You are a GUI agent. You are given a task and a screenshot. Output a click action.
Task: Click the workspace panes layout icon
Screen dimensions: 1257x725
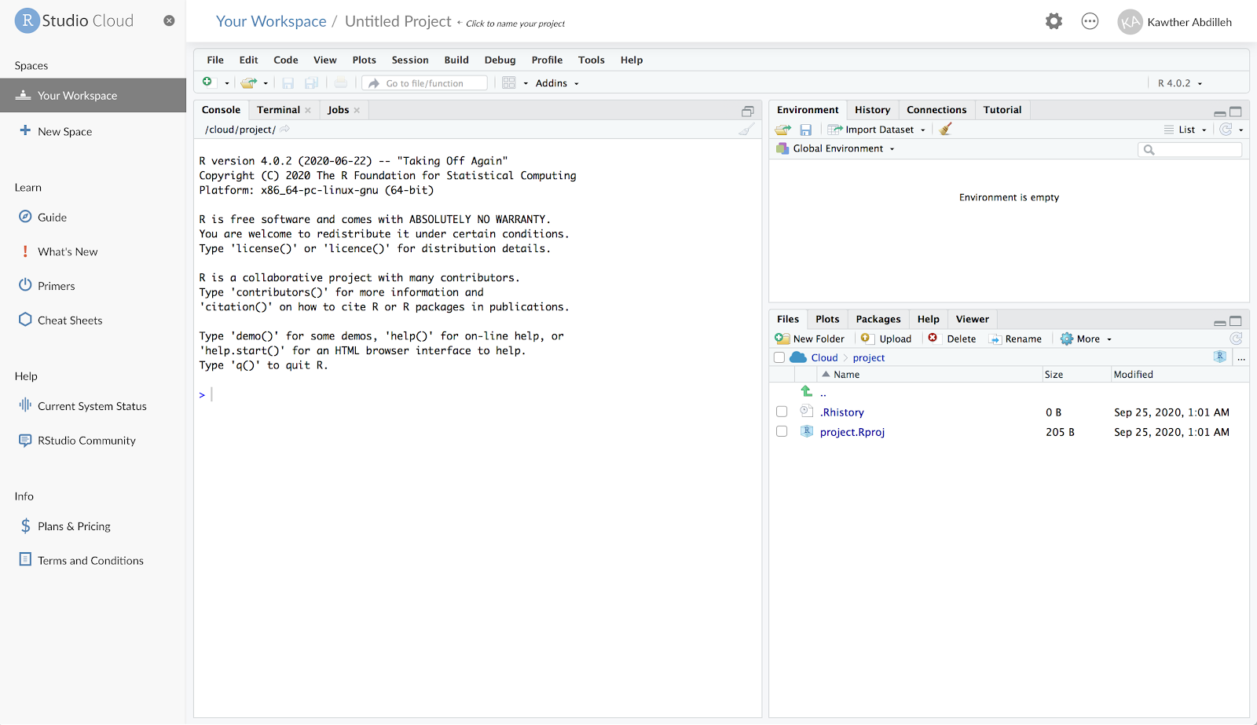(x=509, y=82)
